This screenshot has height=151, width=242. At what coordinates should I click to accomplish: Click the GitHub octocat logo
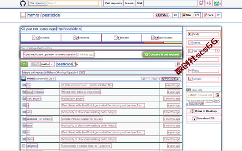click(x=23, y=3)
